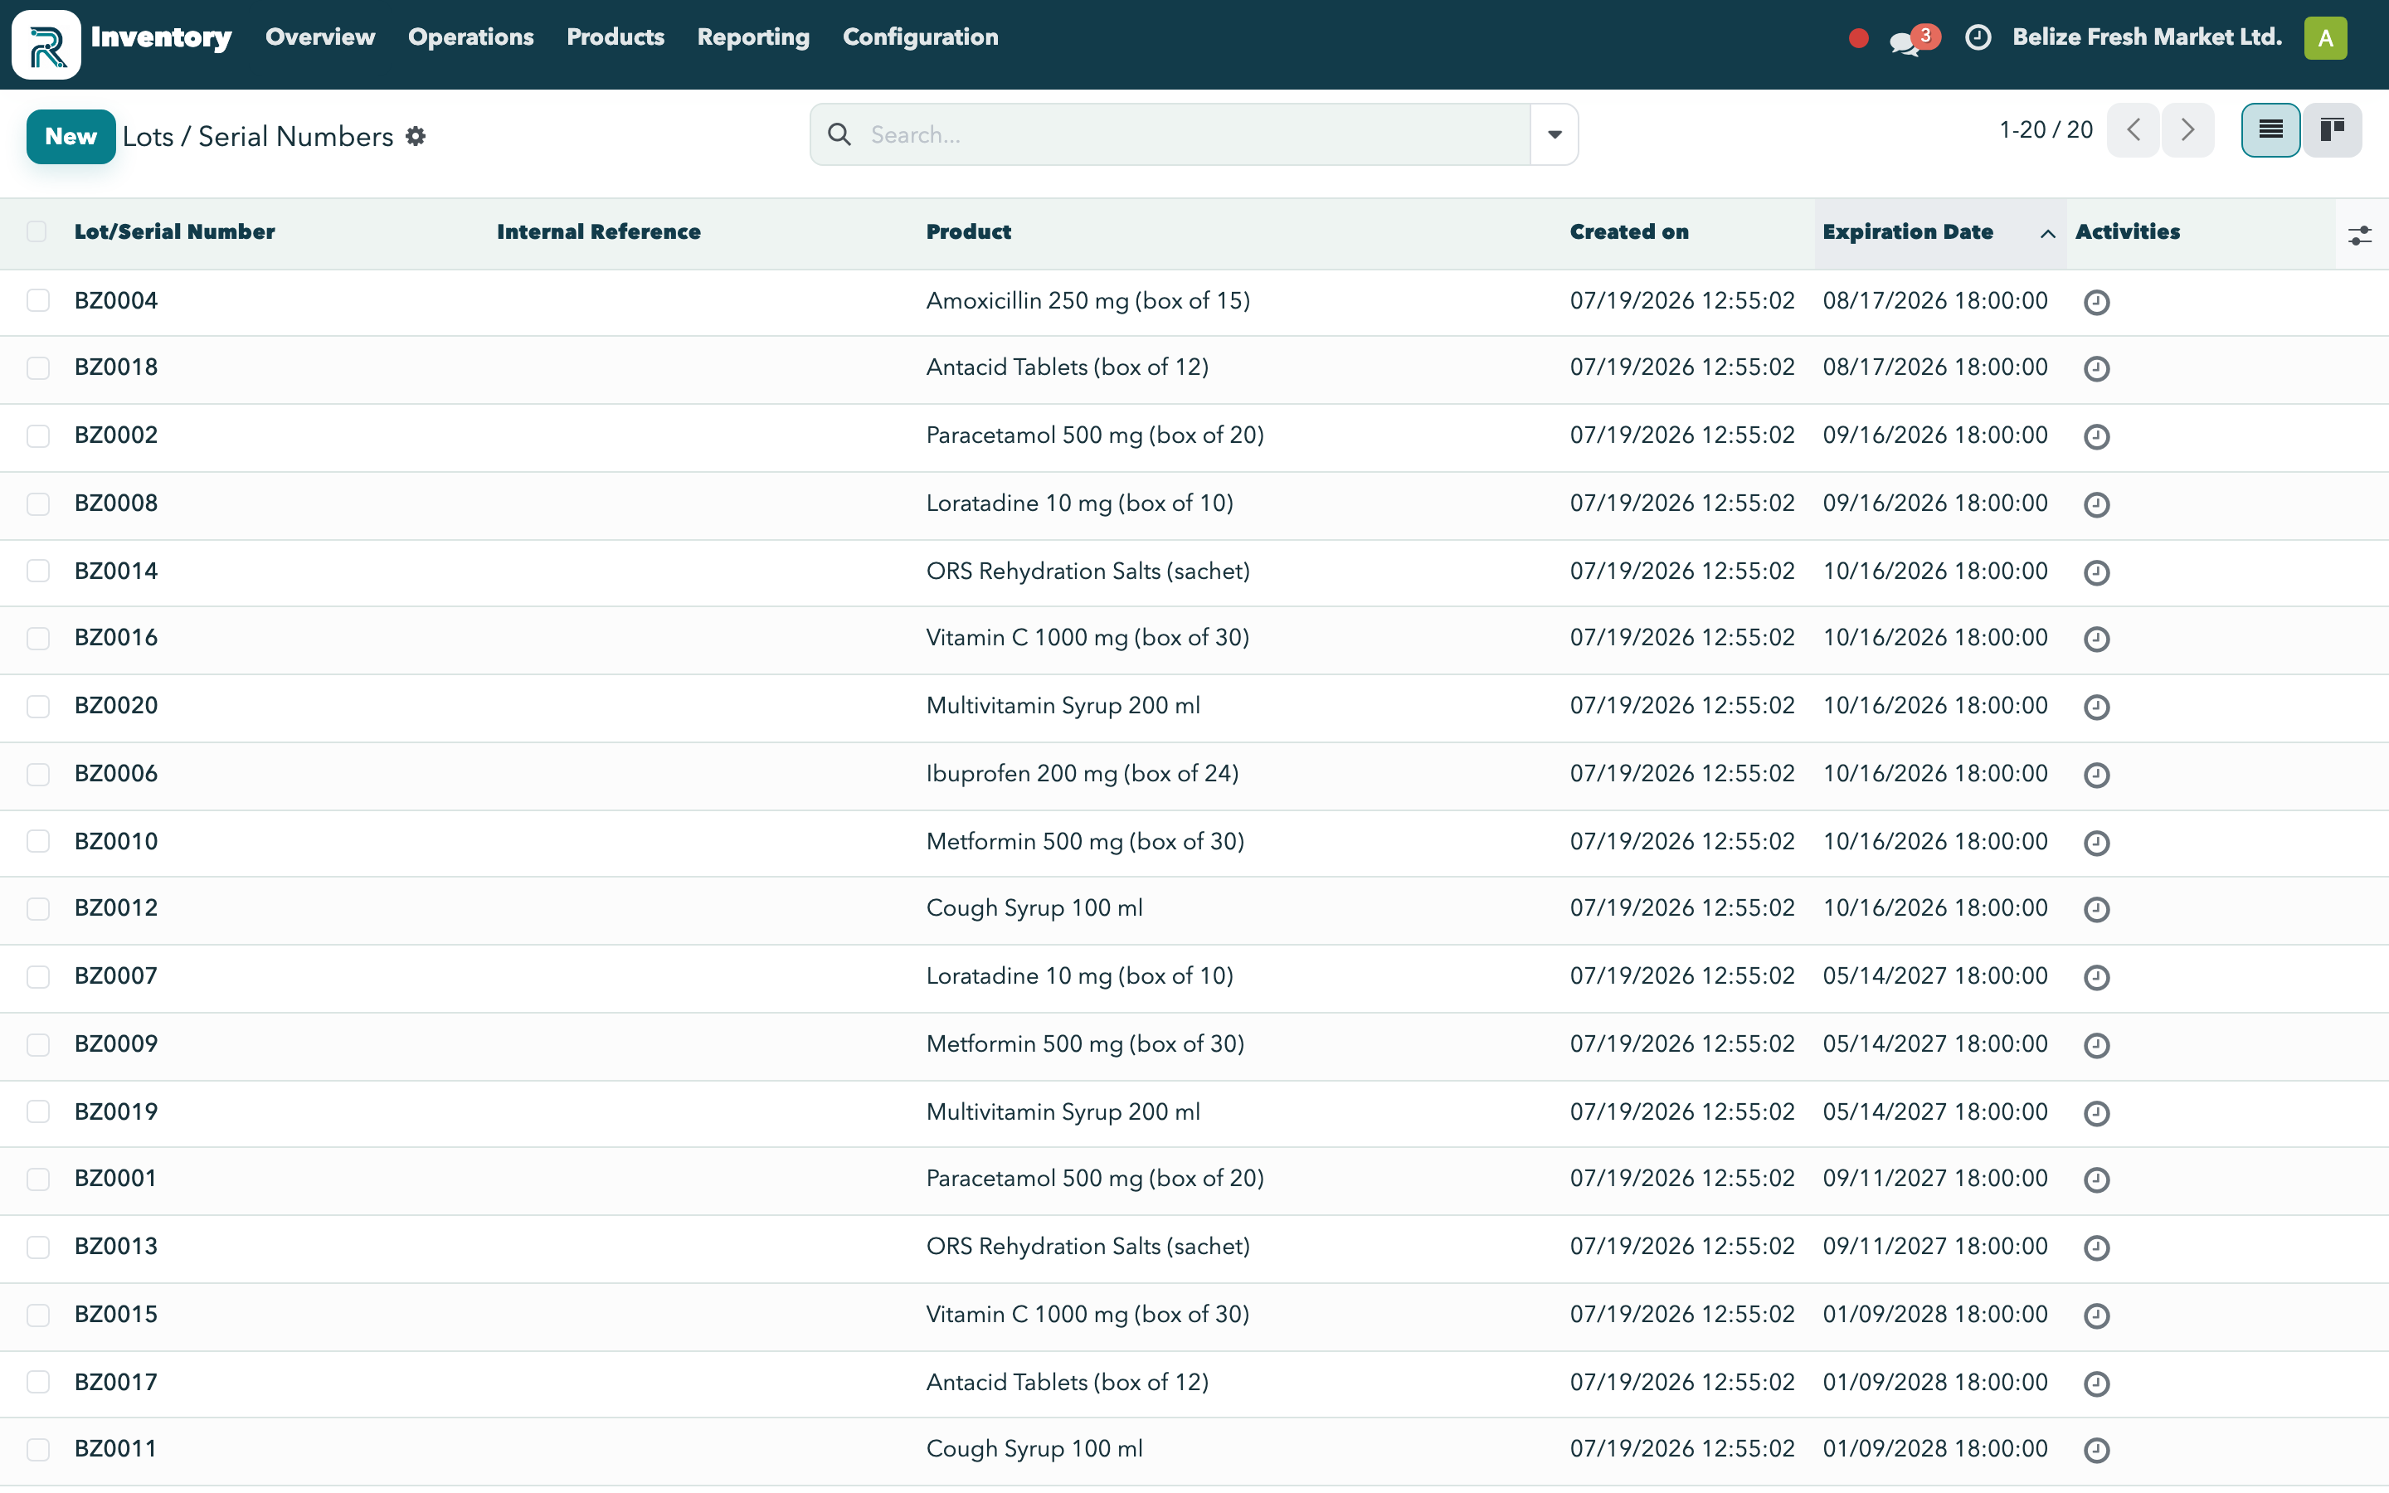Sort by Internal Reference column
This screenshot has width=2389, height=1493.
598,232
